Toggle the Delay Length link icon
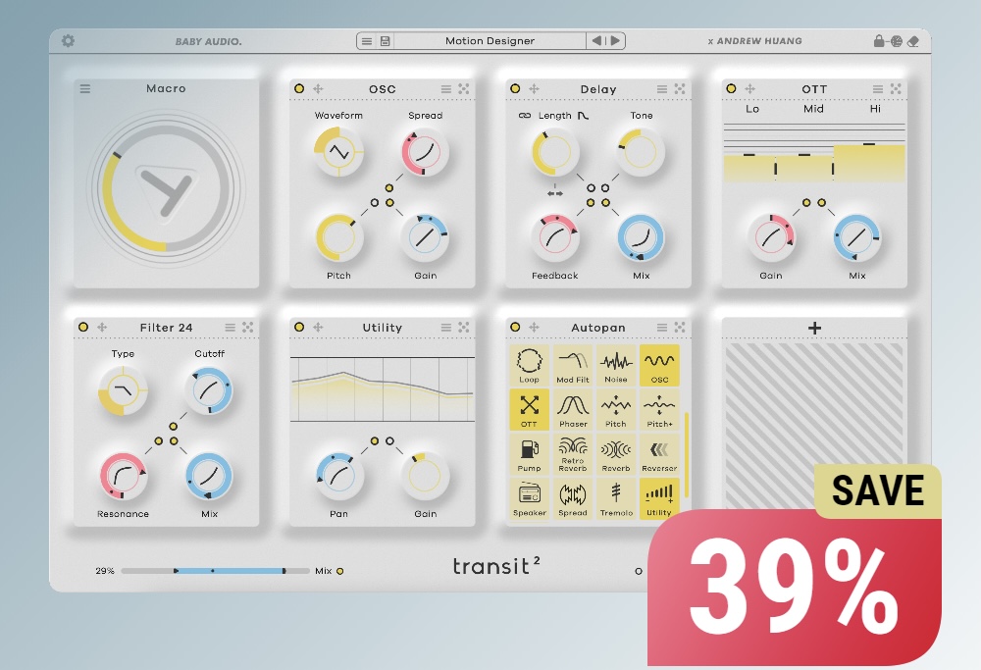981x670 pixels. click(x=525, y=116)
